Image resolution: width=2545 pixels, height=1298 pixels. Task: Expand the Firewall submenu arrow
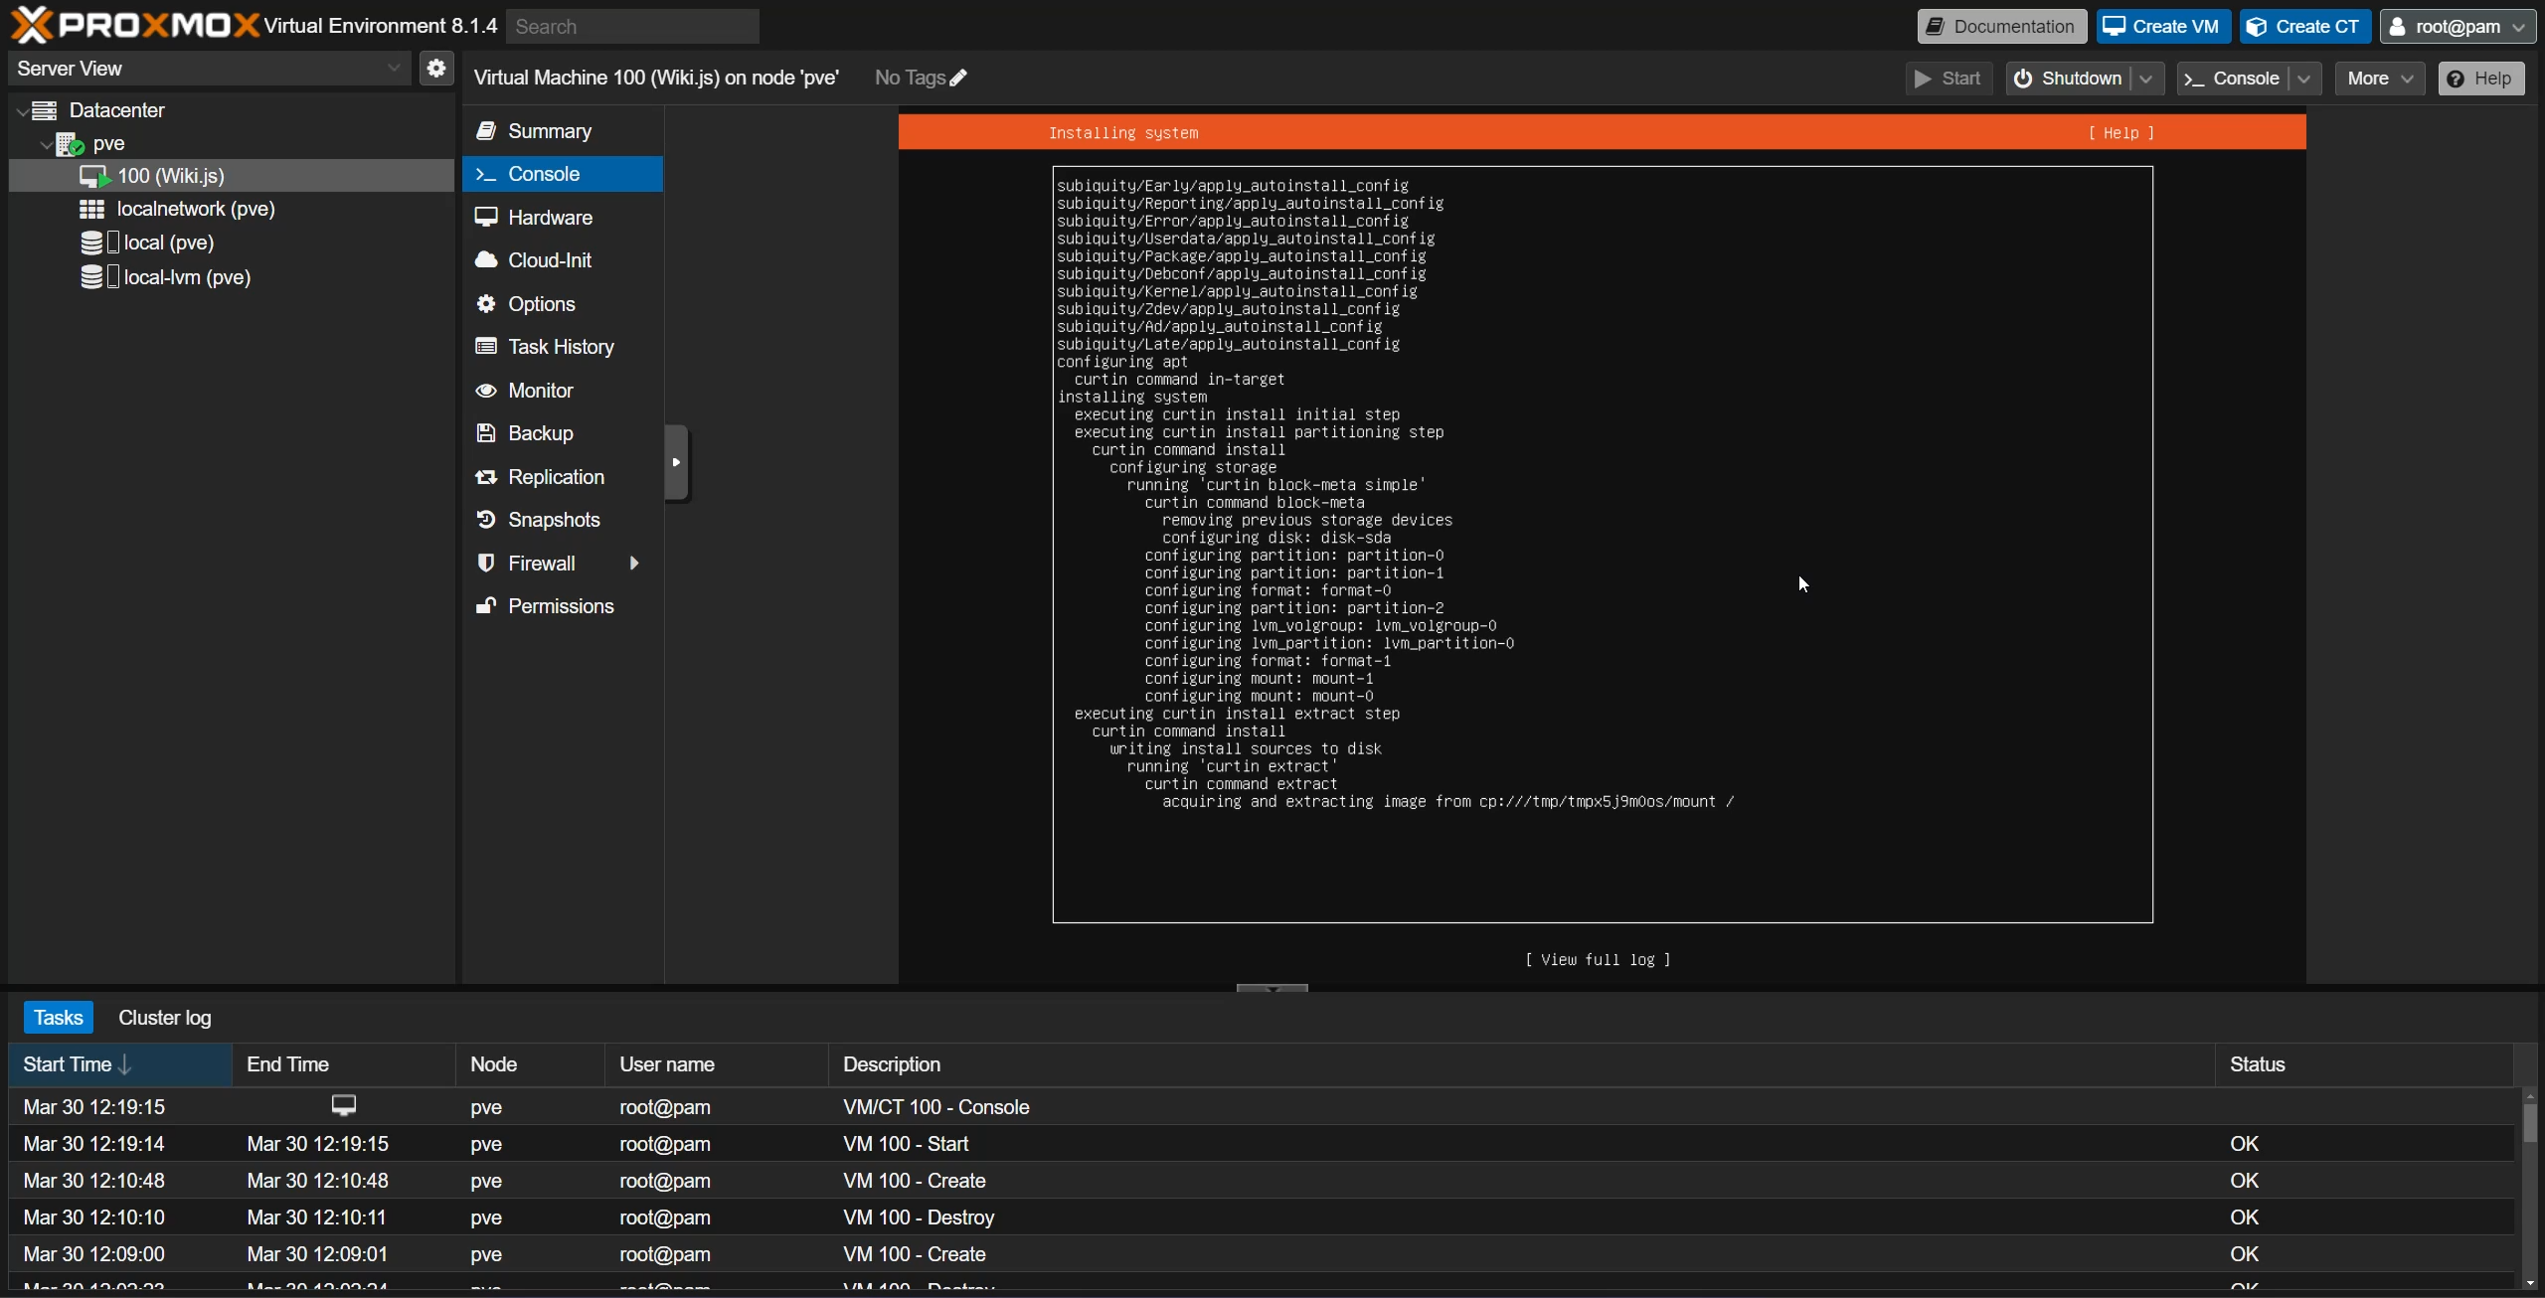pyautogui.click(x=634, y=564)
